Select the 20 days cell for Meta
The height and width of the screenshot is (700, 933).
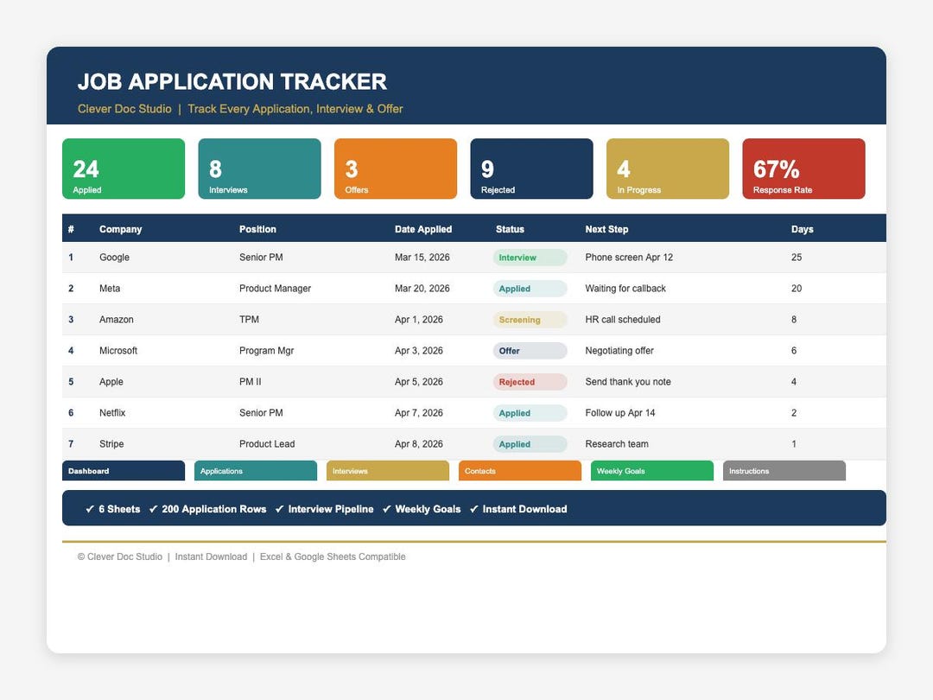[797, 288]
